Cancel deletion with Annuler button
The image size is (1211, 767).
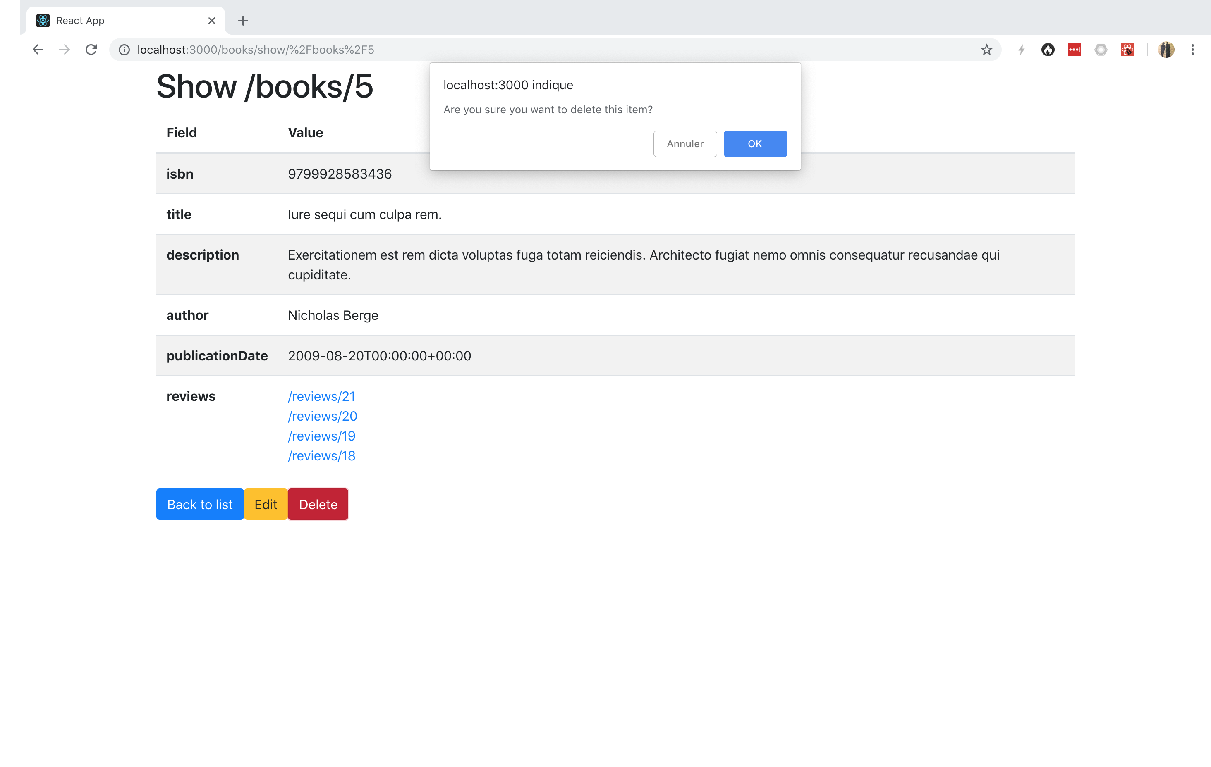(x=684, y=144)
